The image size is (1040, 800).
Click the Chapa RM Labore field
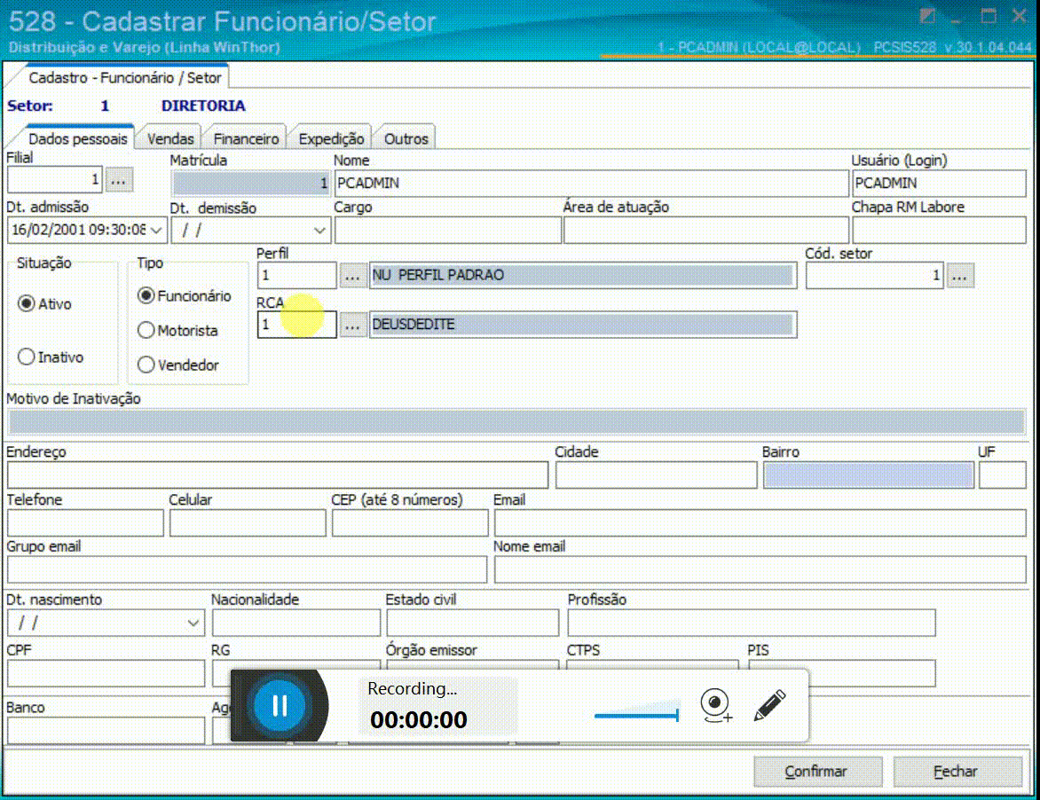click(939, 230)
